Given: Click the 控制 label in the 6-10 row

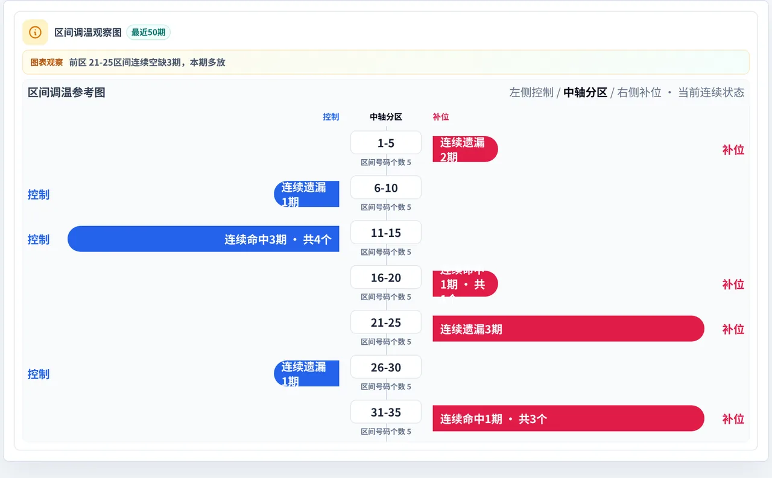Looking at the screenshot, I should pos(39,194).
